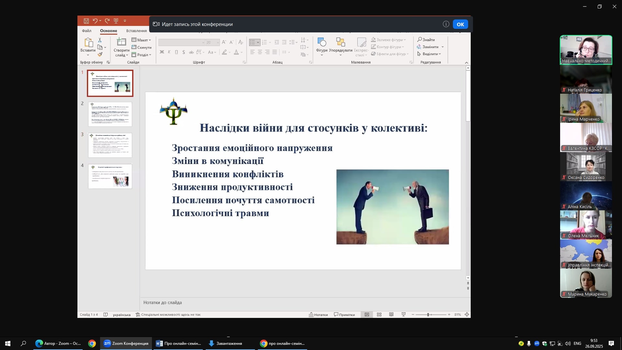Switch to Slide Sorter view
Viewport: 622px width, 350px height.
click(379, 315)
